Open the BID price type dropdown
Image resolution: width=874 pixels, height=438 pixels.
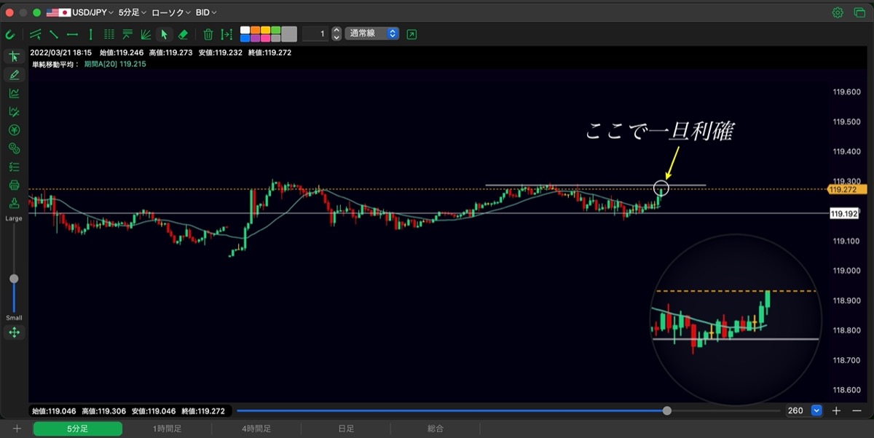tap(206, 12)
